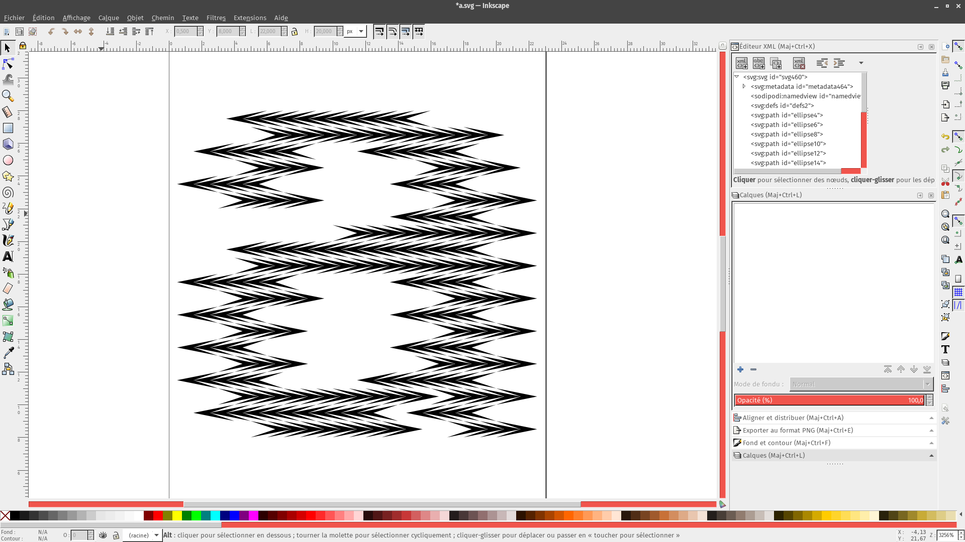Select the Zoom tool
The image size is (965, 542).
8,95
